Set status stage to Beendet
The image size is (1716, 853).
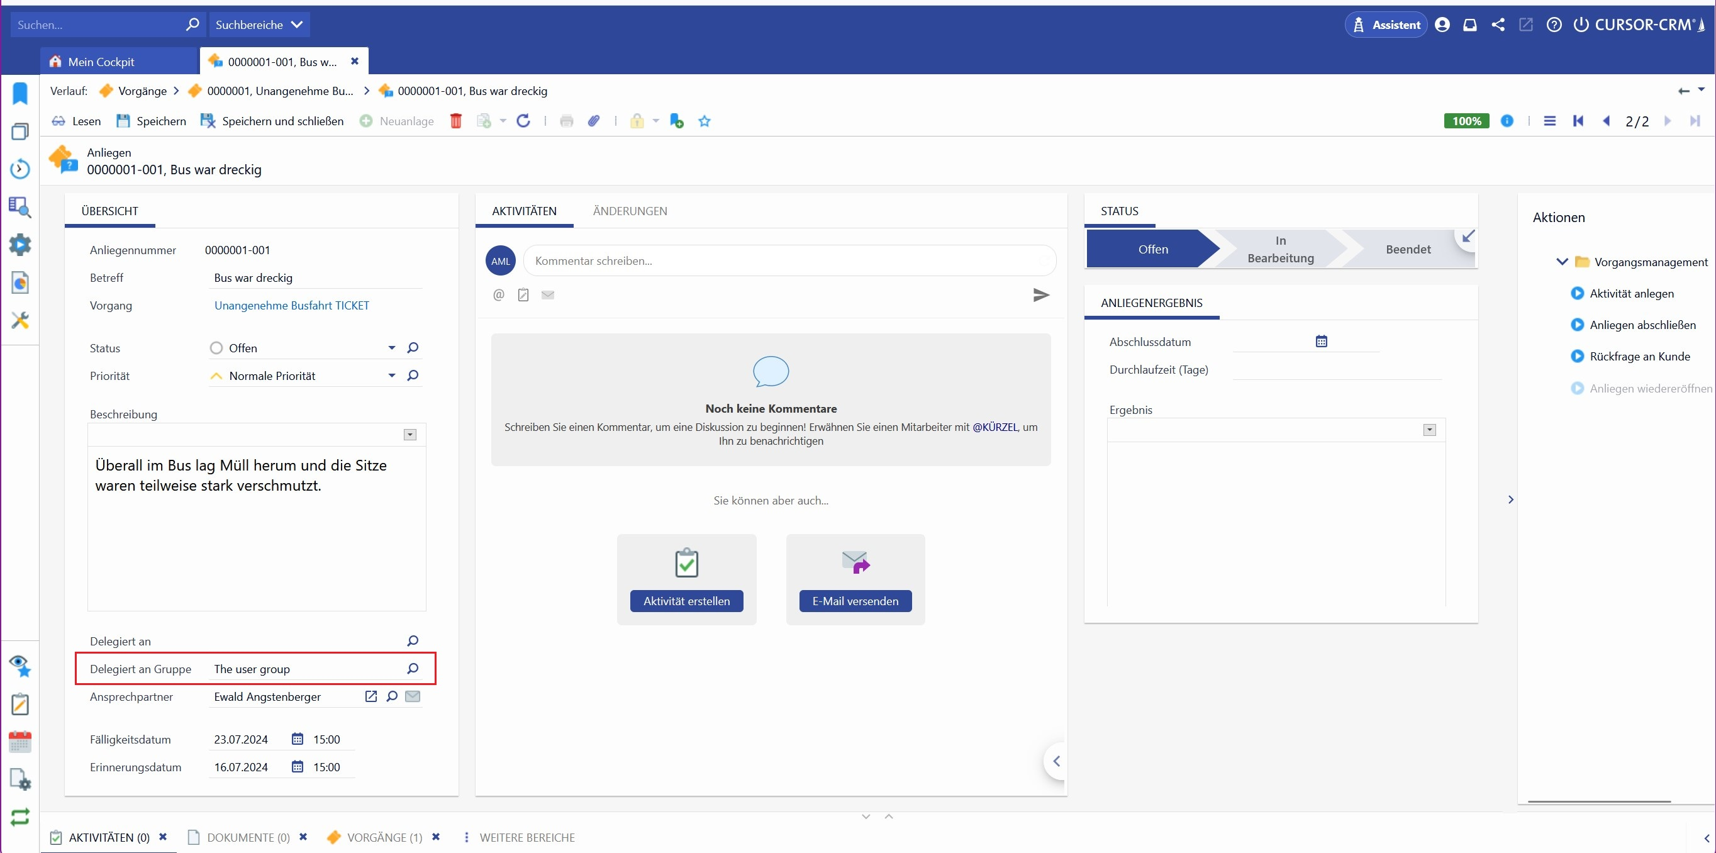tap(1408, 249)
